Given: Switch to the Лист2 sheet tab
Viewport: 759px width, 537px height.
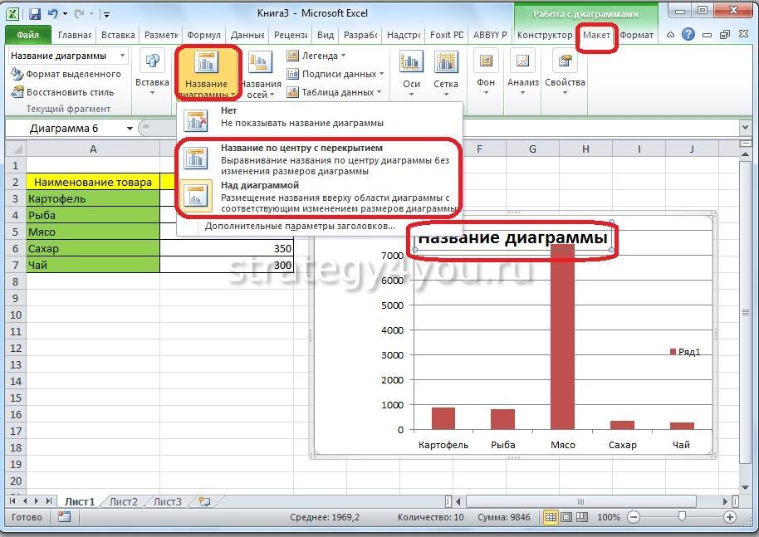Looking at the screenshot, I should tap(124, 501).
